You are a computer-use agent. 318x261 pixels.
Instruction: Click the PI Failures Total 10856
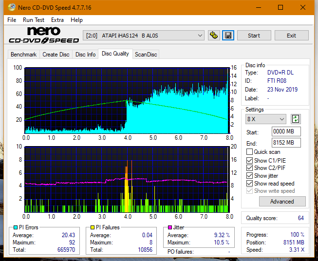coord(145,250)
